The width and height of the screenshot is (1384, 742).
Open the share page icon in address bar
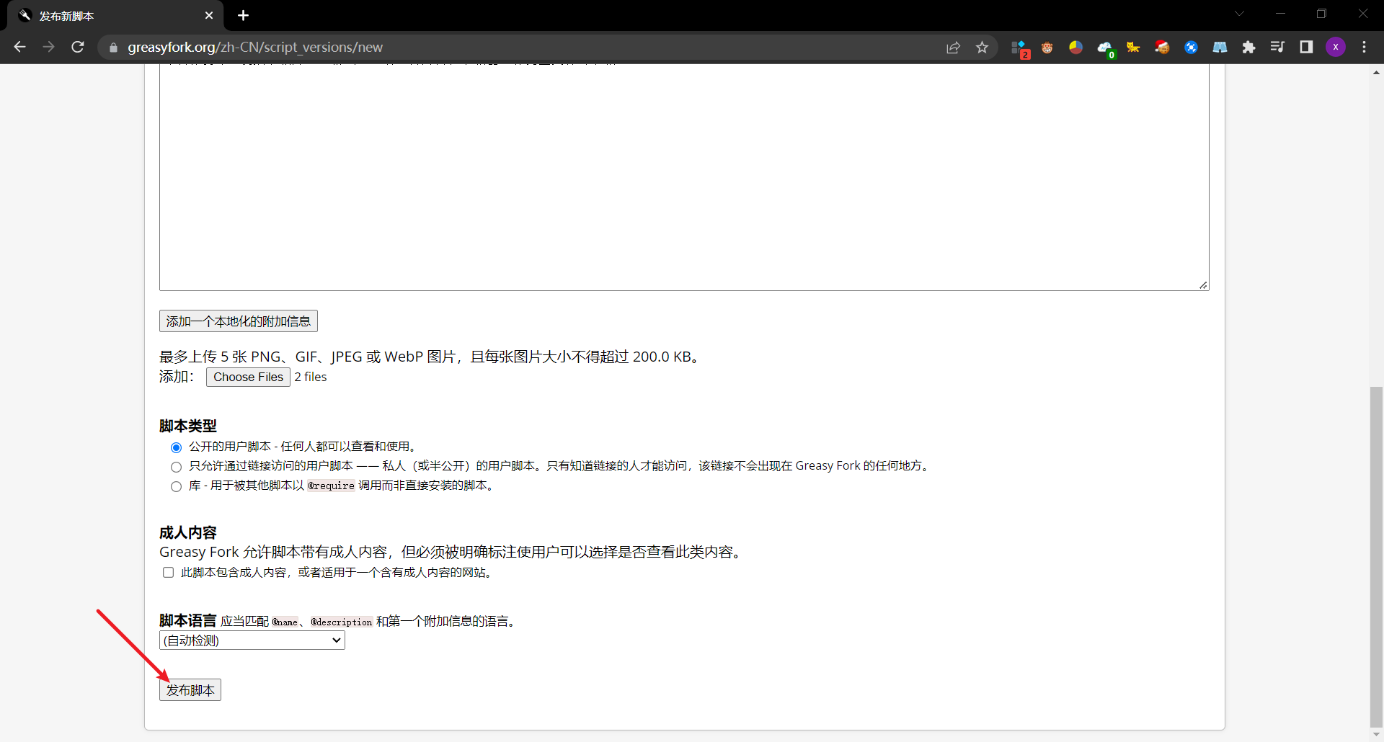[953, 47]
